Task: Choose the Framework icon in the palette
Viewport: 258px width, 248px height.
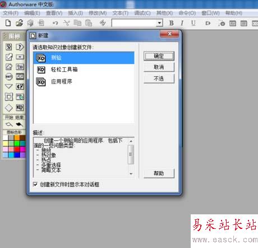Action: click(x=8, y=97)
